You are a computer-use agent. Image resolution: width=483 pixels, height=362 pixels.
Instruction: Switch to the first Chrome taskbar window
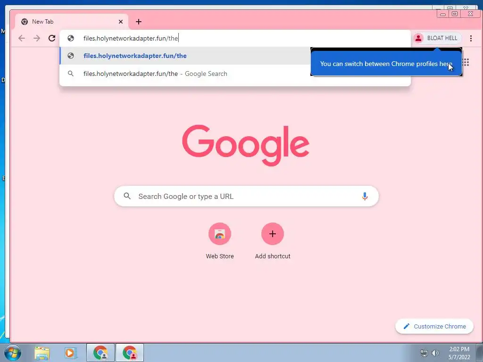coord(100,353)
